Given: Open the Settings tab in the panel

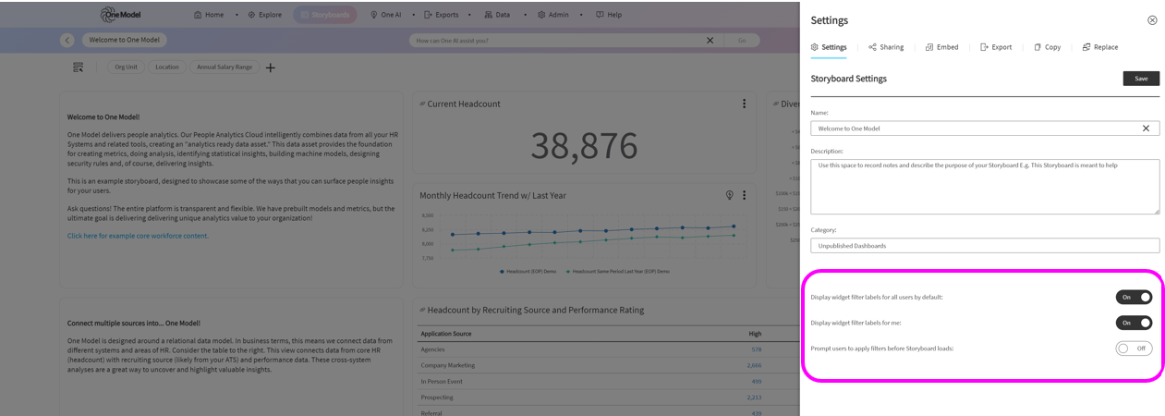Looking at the screenshot, I should (828, 47).
